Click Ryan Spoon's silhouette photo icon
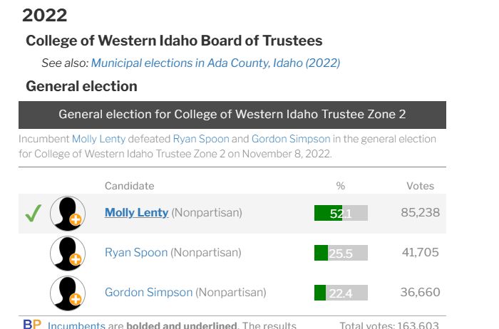 (x=67, y=253)
